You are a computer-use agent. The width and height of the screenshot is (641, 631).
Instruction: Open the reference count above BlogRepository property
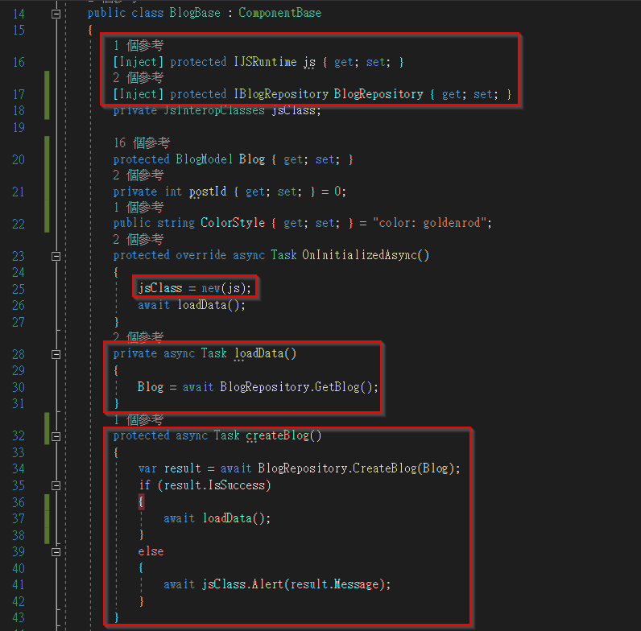tap(139, 77)
